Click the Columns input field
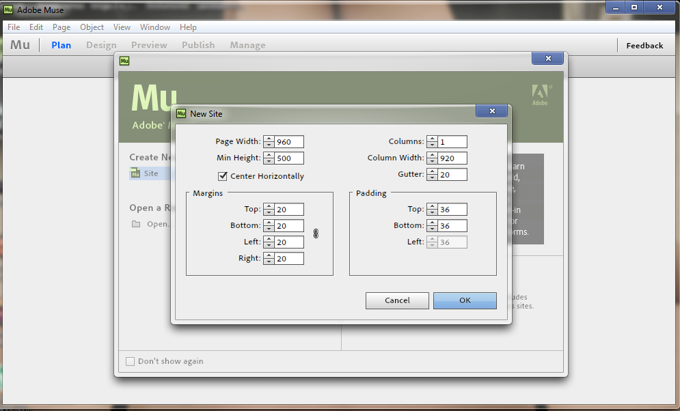680x411 pixels. pyautogui.click(x=452, y=141)
